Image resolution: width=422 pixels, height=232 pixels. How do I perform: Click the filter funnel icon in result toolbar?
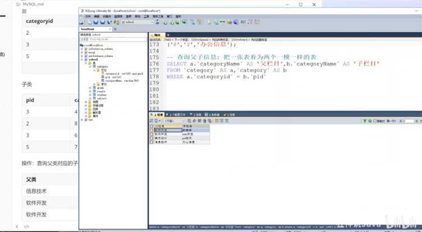pos(365,121)
